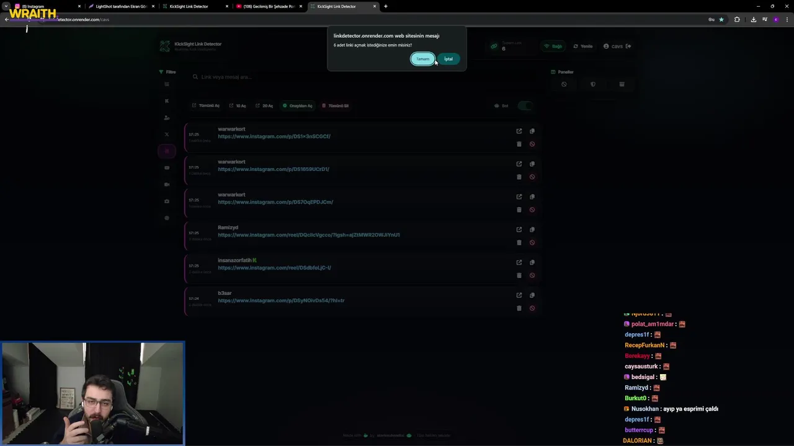794x446 pixels.
Task: Open external icon for Ramizyd reel row
Action: (519, 230)
